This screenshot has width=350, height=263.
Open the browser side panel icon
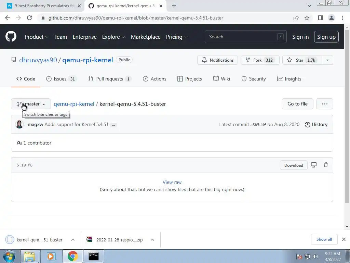tap(321, 18)
